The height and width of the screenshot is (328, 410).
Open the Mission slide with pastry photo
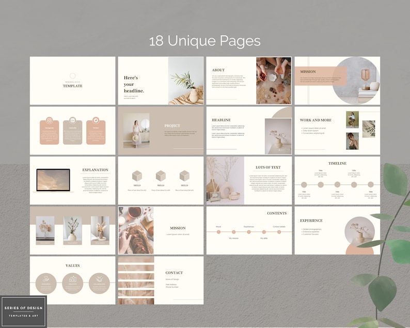coord(161,230)
